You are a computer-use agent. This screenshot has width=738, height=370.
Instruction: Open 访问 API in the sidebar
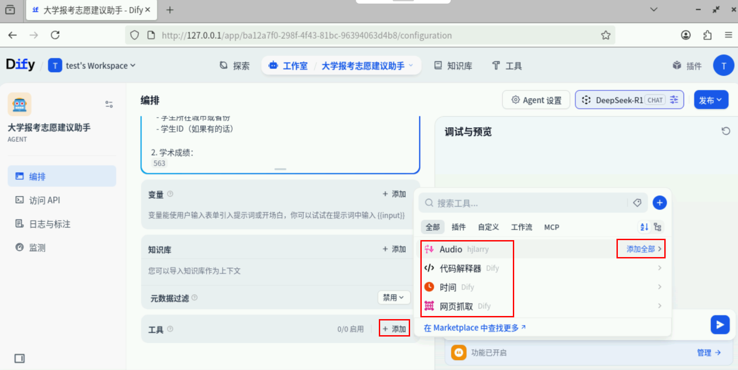point(62,200)
